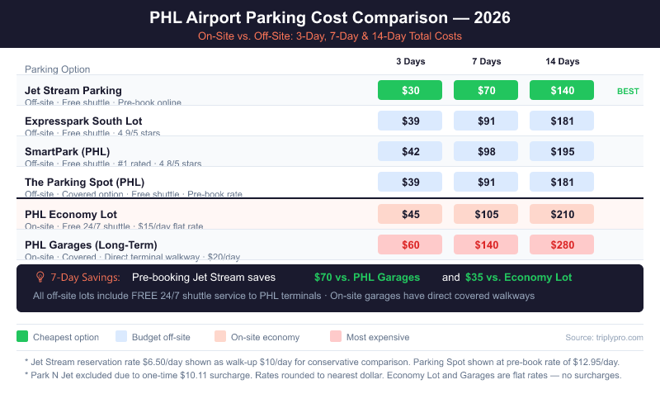Click PHL Economy Lot 7-day $105
Viewport: 660px width, 413px height.
[x=486, y=215]
